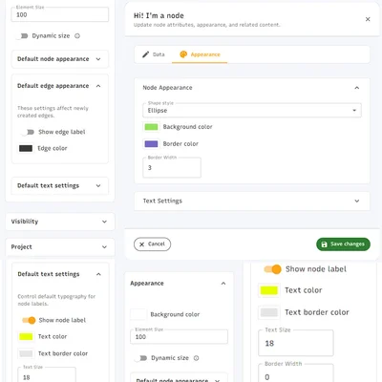Click the info icon beside the lower Dynamic size

(197, 358)
